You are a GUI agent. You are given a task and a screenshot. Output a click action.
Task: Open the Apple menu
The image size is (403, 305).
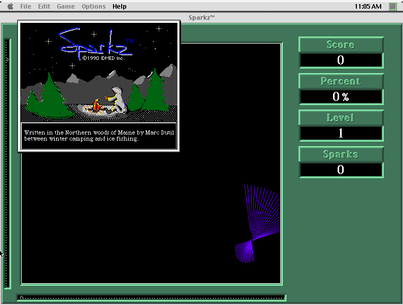pyautogui.click(x=10, y=7)
